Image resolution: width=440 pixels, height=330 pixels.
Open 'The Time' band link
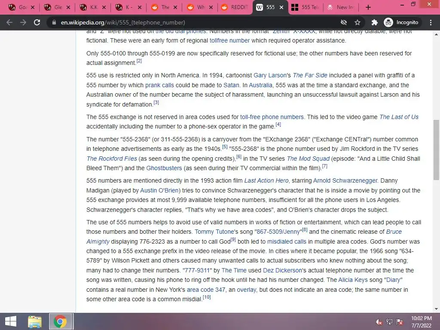point(234,271)
